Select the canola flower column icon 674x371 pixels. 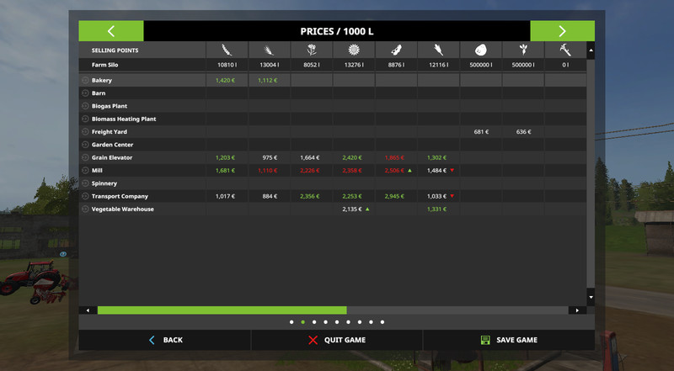tap(311, 50)
